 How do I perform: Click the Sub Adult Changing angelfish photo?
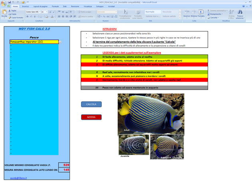click(x=167, y=147)
